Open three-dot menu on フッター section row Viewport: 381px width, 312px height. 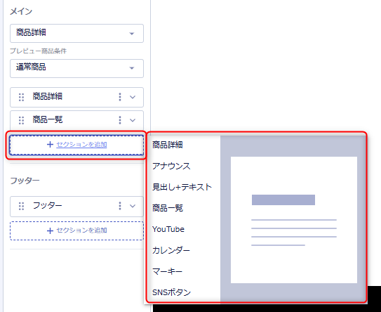120,206
